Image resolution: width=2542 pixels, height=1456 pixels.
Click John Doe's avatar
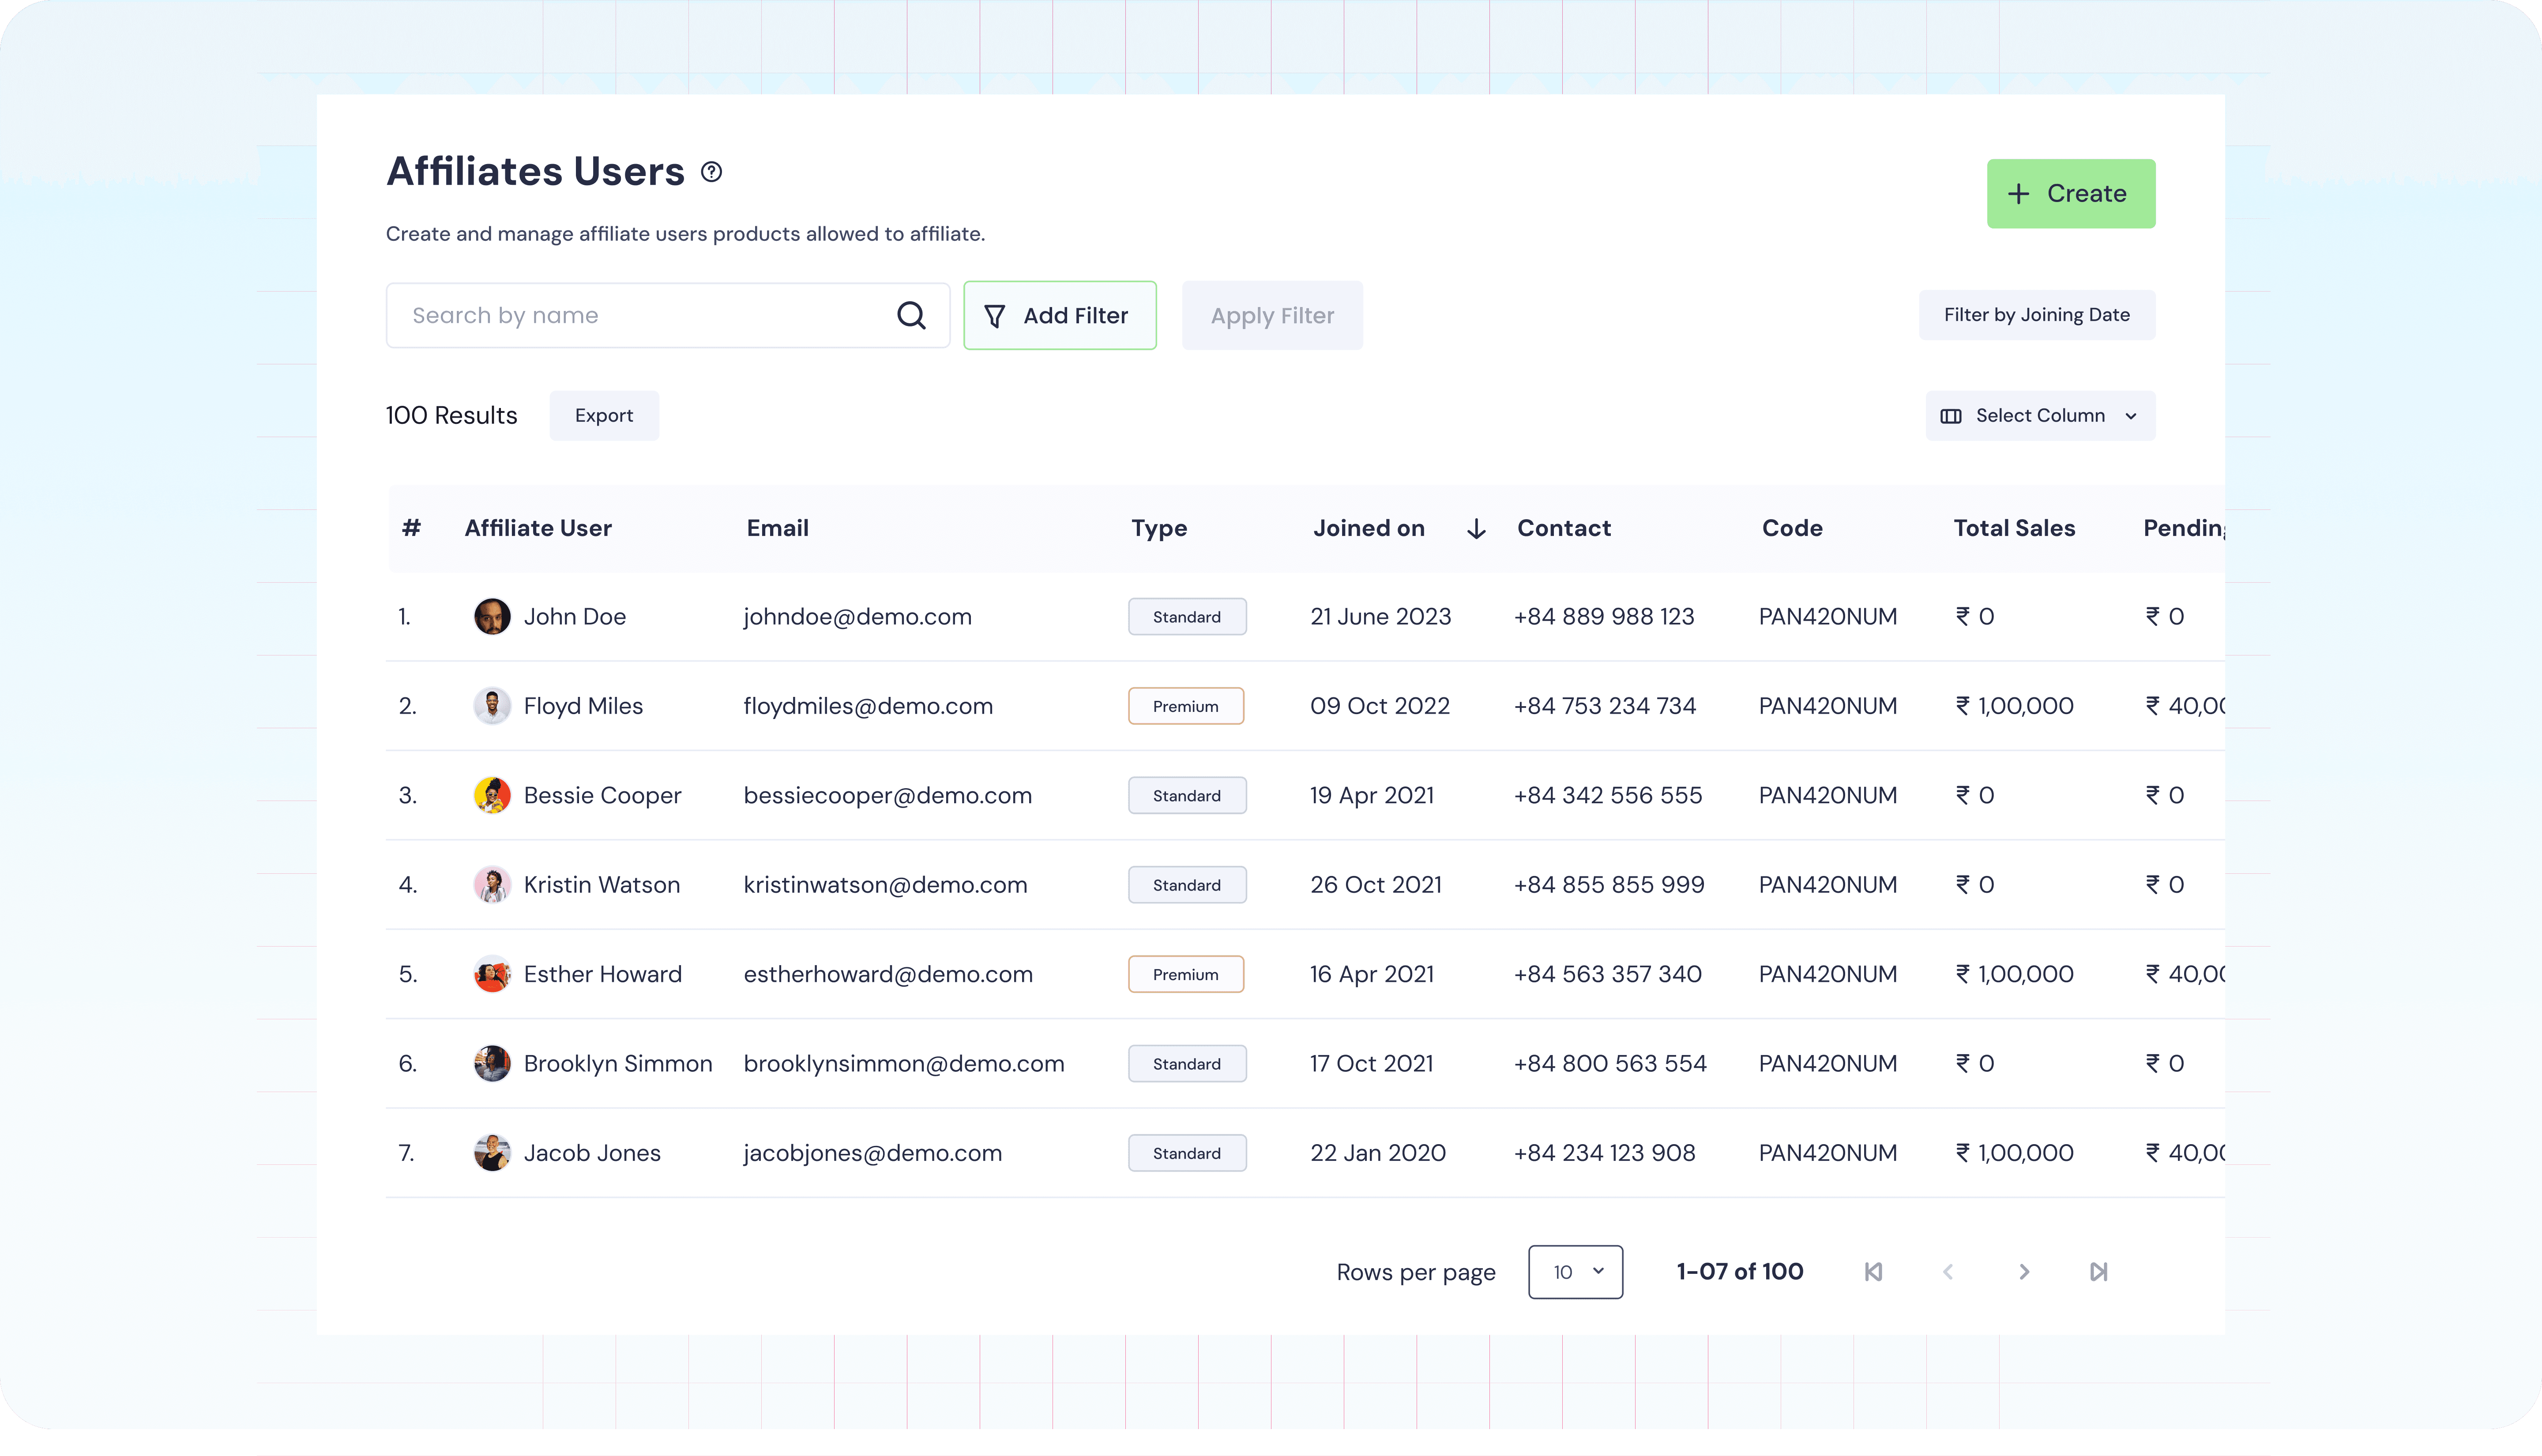coord(491,617)
